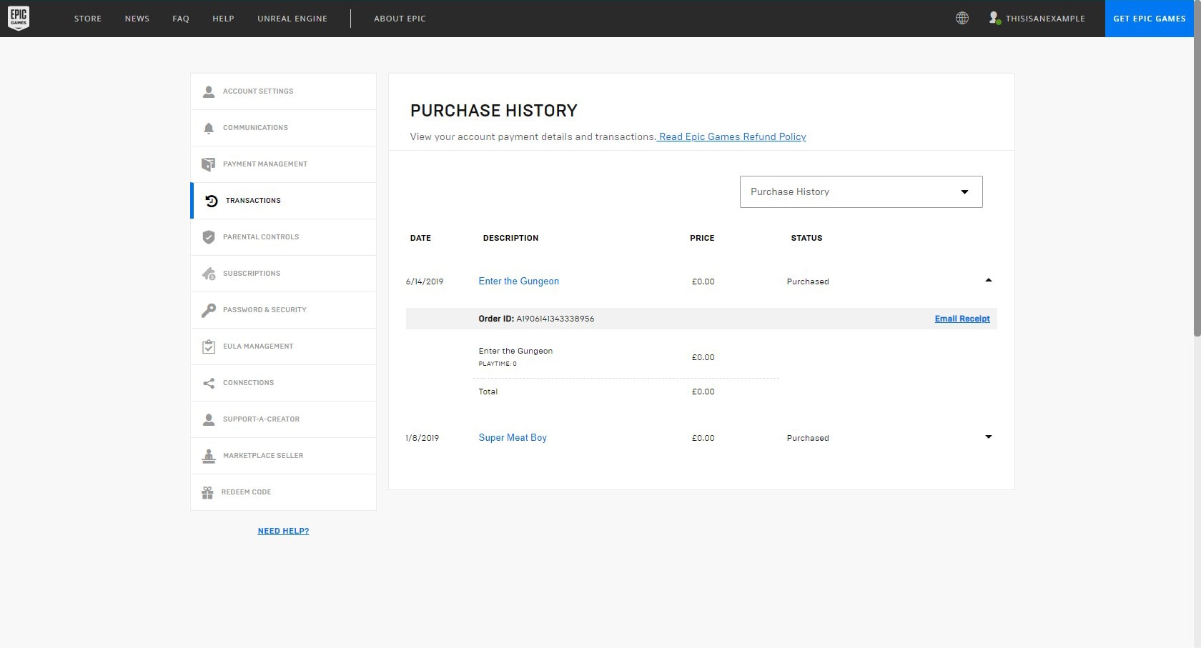
Task: Click the Purchased status for Enter the Gungeon
Action: 808,281
